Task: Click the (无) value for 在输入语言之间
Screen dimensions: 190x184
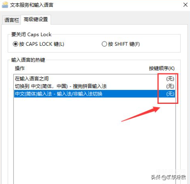Action: 170,78
